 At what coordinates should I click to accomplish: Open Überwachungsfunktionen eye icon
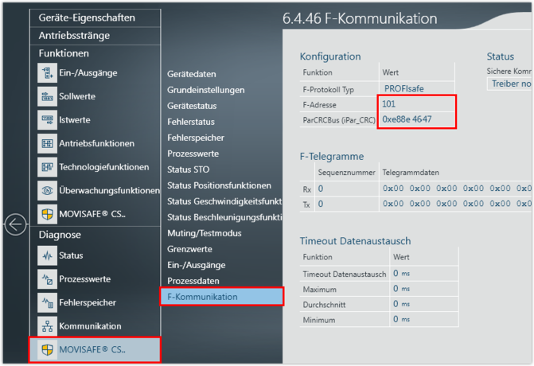46,191
